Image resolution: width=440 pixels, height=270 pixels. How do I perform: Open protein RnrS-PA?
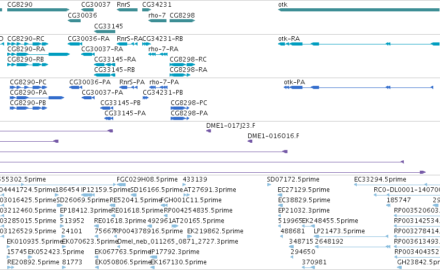click(x=132, y=82)
